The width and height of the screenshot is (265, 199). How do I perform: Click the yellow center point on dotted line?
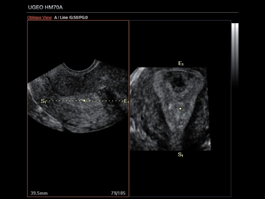tap(84, 100)
